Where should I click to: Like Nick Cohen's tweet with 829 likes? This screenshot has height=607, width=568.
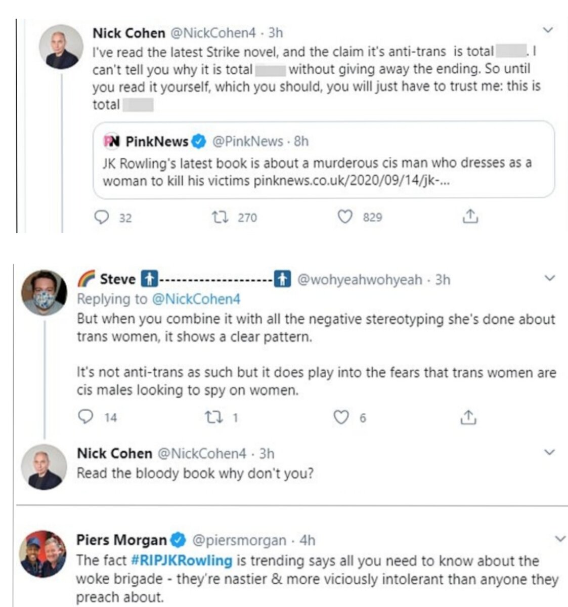pos(345,218)
